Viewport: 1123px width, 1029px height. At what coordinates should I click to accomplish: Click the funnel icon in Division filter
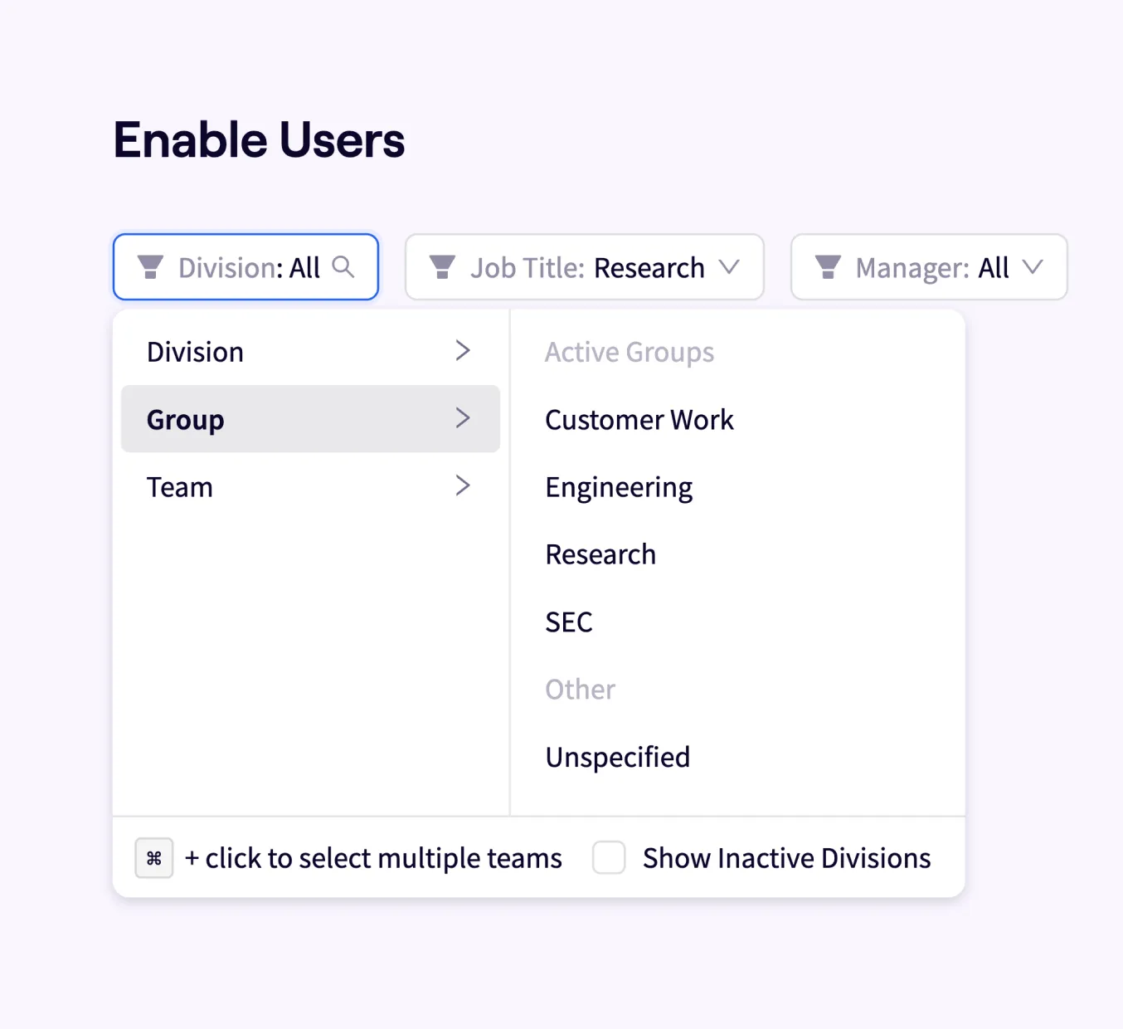click(x=150, y=267)
